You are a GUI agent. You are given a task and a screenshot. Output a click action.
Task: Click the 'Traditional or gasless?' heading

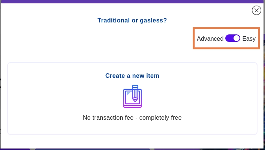pyautogui.click(x=132, y=20)
